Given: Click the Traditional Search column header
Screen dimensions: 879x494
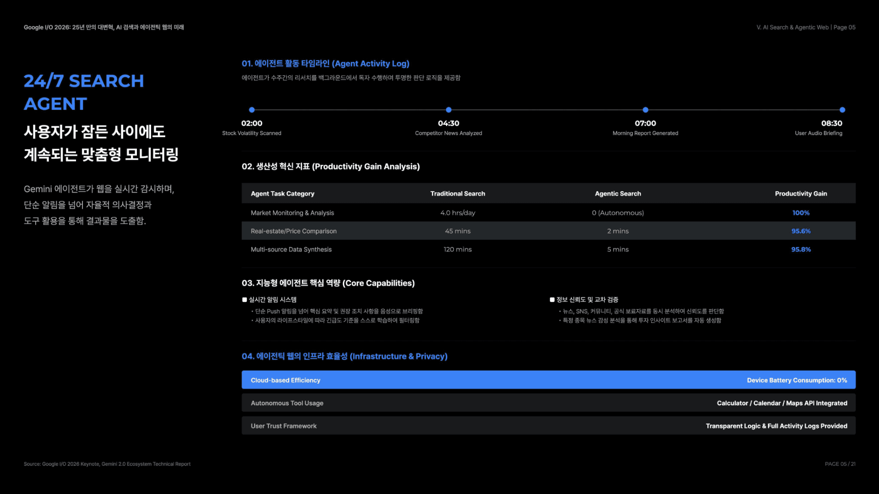Looking at the screenshot, I should click(458, 193).
